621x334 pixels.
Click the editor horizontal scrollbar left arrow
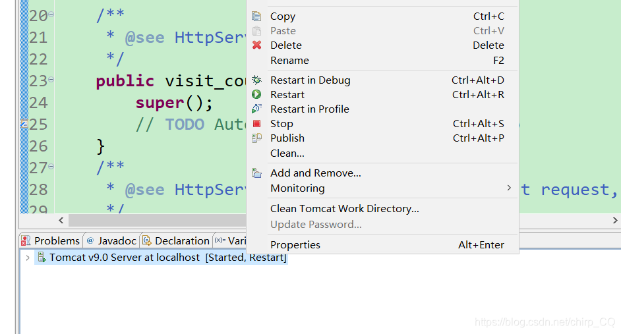tap(61, 220)
